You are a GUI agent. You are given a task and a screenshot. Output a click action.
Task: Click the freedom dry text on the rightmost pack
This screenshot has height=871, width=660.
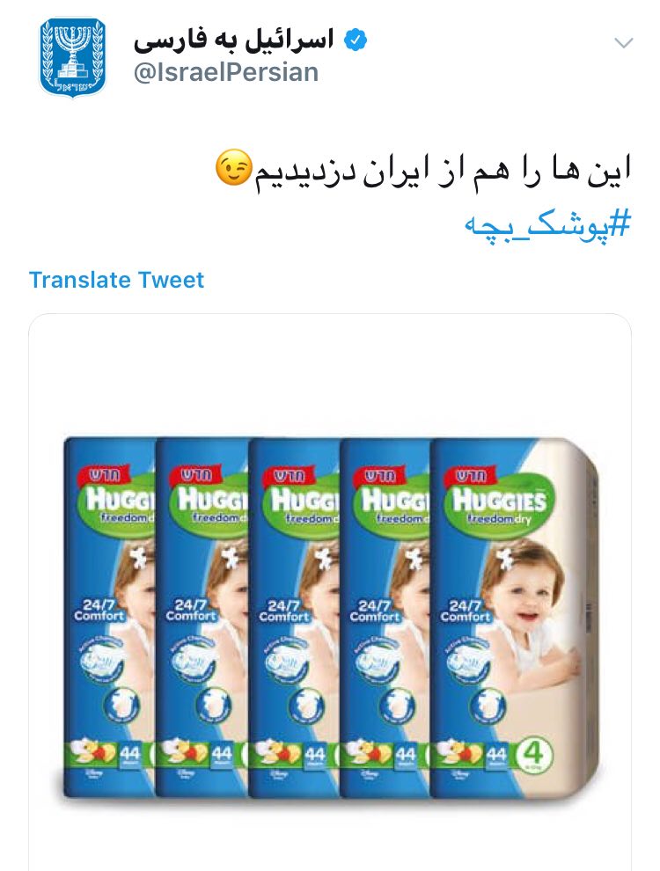[500, 519]
